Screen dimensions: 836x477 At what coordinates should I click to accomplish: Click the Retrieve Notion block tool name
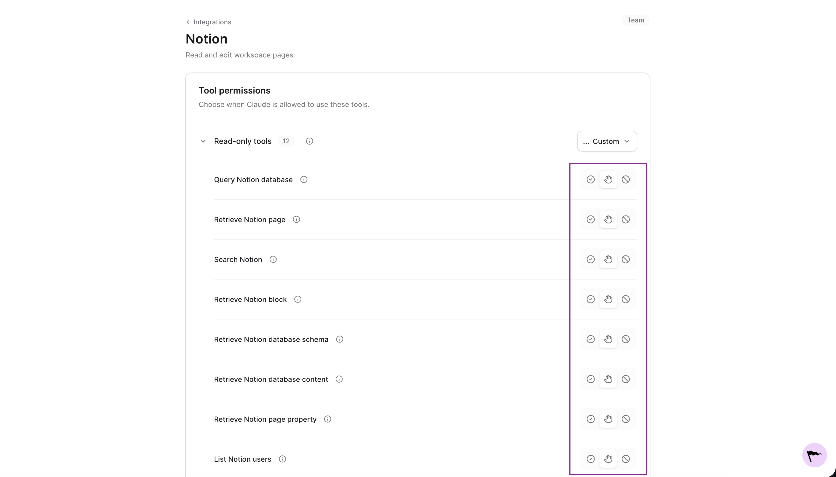(x=250, y=299)
